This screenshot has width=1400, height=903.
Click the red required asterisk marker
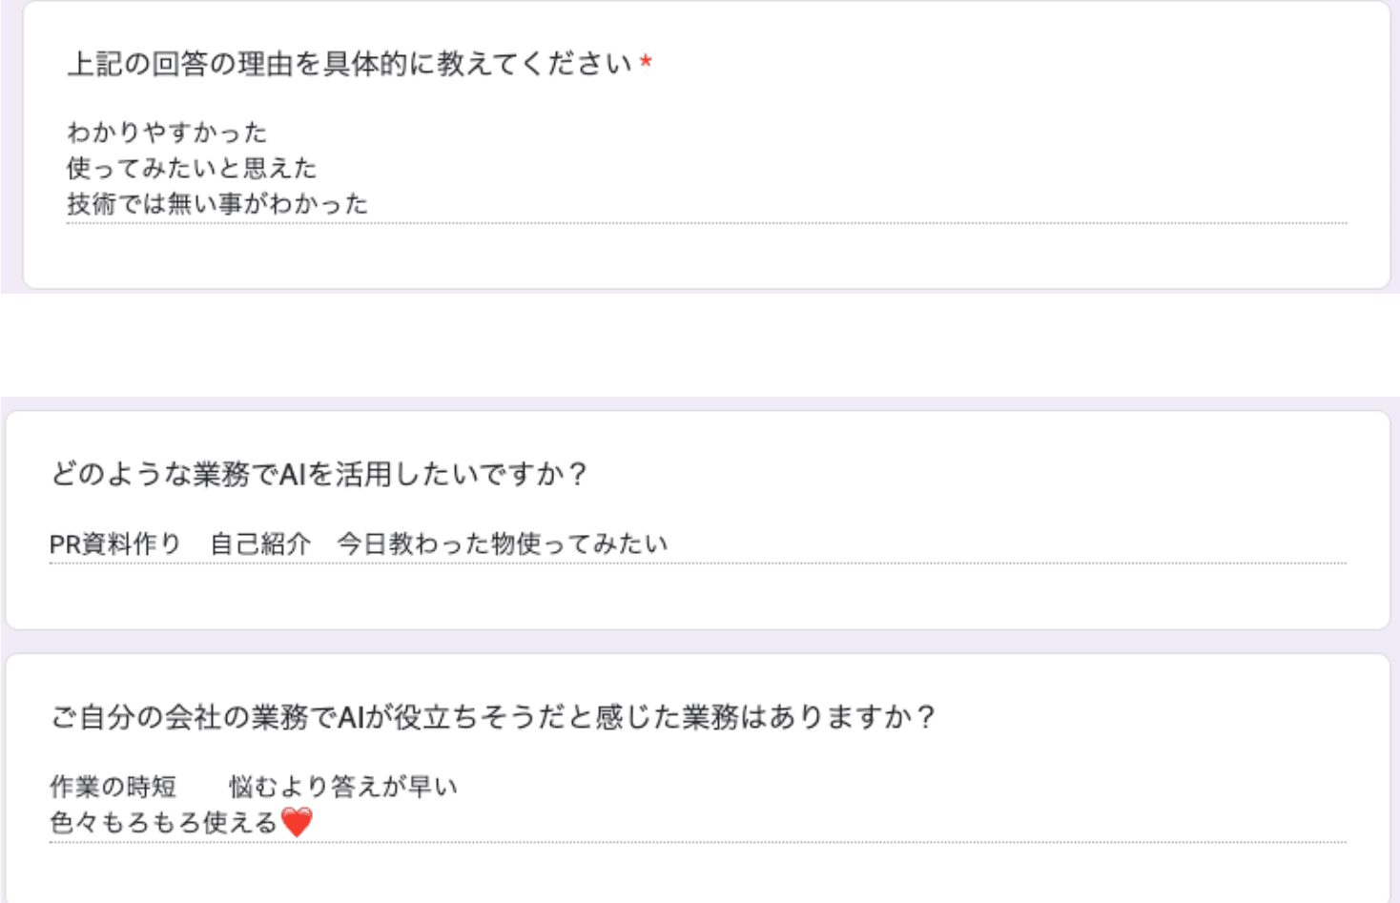(646, 60)
